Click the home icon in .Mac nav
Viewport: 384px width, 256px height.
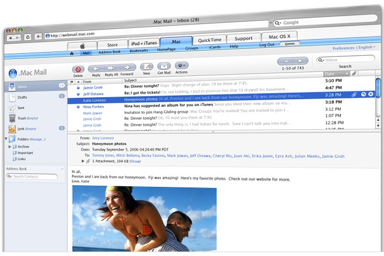(x=72, y=54)
